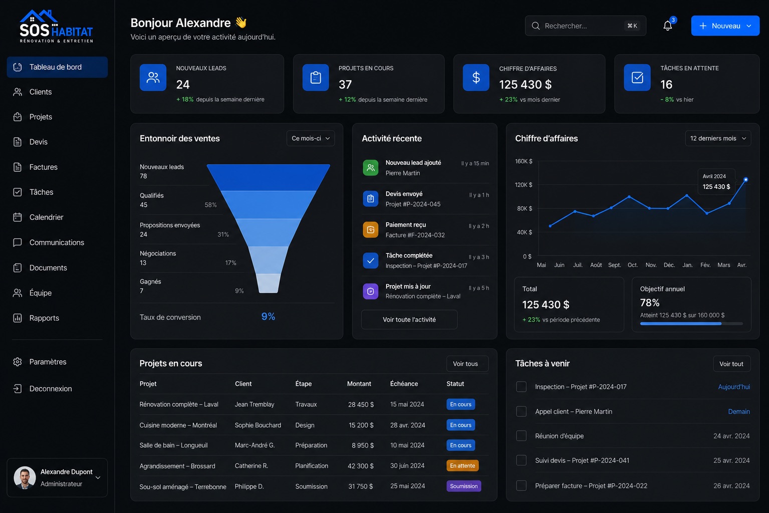Click the blue Devis envoyé activity icon
This screenshot has width=769, height=513.
point(371,199)
